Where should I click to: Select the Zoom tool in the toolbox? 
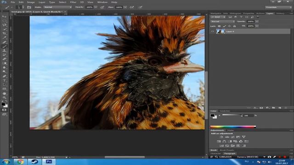coord(4,98)
